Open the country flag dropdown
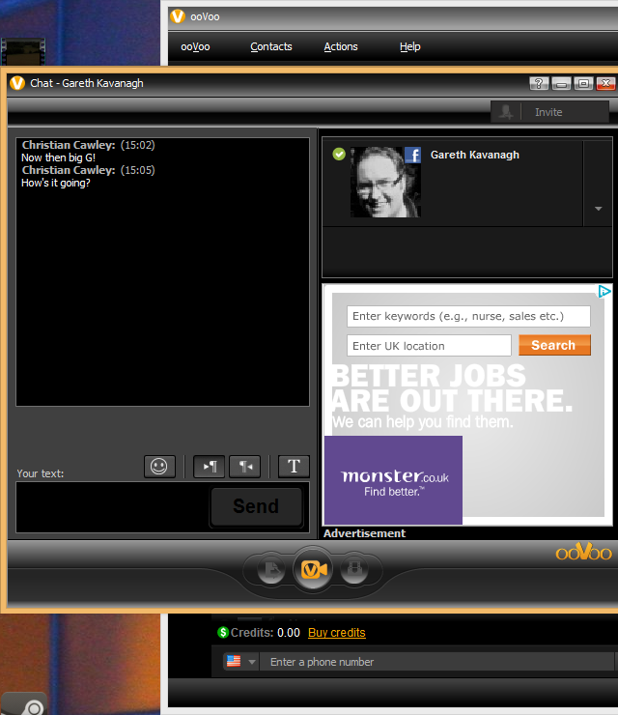618x715 pixels. tap(241, 661)
